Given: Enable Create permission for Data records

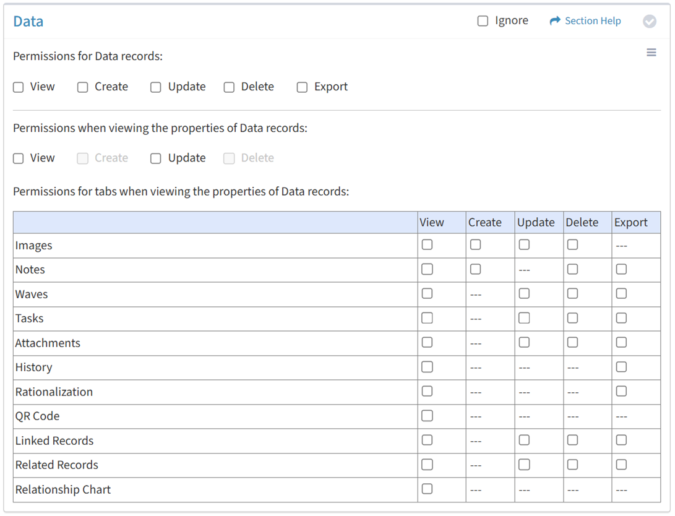Looking at the screenshot, I should click(83, 87).
